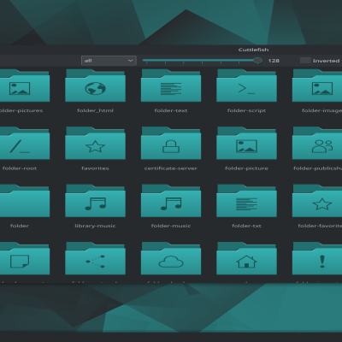Select the folder-root icon
The height and width of the screenshot is (342, 342).
pyautogui.click(x=25, y=144)
